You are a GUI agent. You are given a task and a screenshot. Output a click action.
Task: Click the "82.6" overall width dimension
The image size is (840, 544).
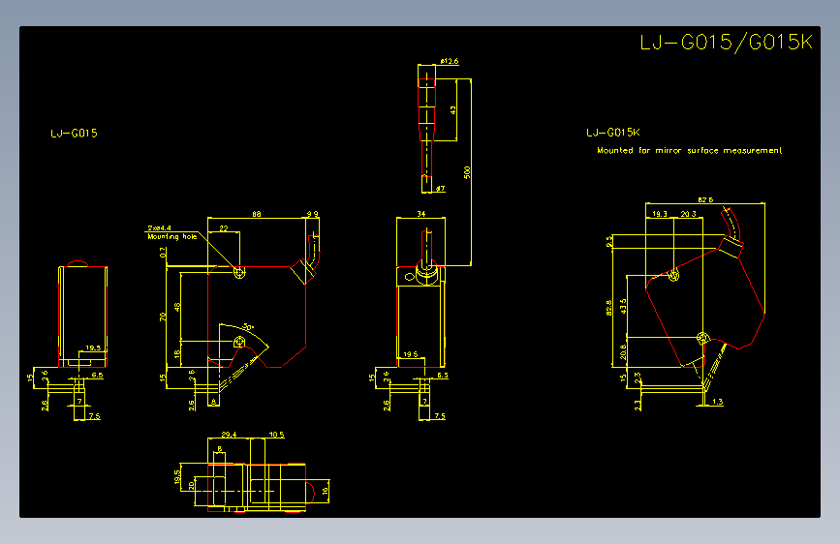[705, 199]
